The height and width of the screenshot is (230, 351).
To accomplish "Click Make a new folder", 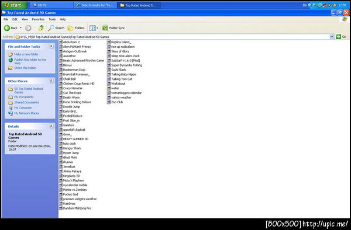I will coord(26,54).
